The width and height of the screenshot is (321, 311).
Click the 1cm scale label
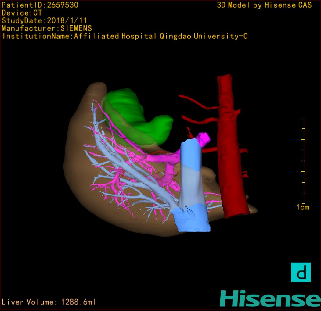coord(302,207)
